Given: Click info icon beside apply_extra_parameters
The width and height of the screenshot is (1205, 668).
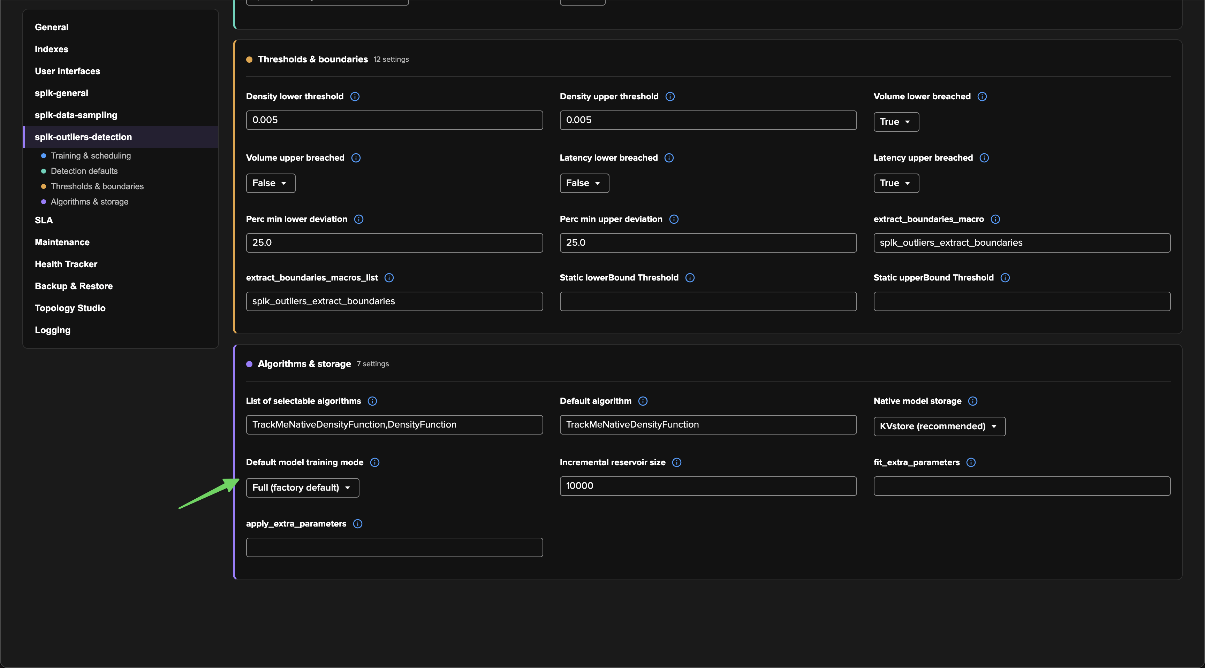Looking at the screenshot, I should click(x=358, y=523).
